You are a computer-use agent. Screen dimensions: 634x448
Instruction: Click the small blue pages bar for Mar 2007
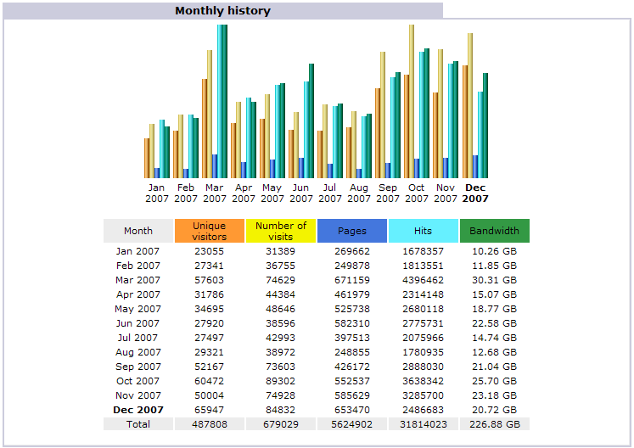click(215, 165)
